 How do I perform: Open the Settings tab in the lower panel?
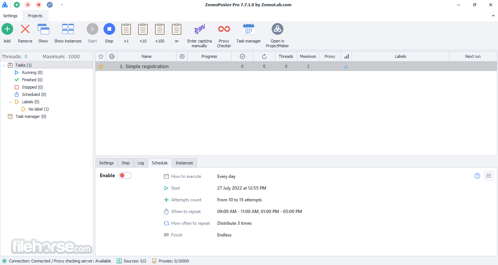(106, 163)
